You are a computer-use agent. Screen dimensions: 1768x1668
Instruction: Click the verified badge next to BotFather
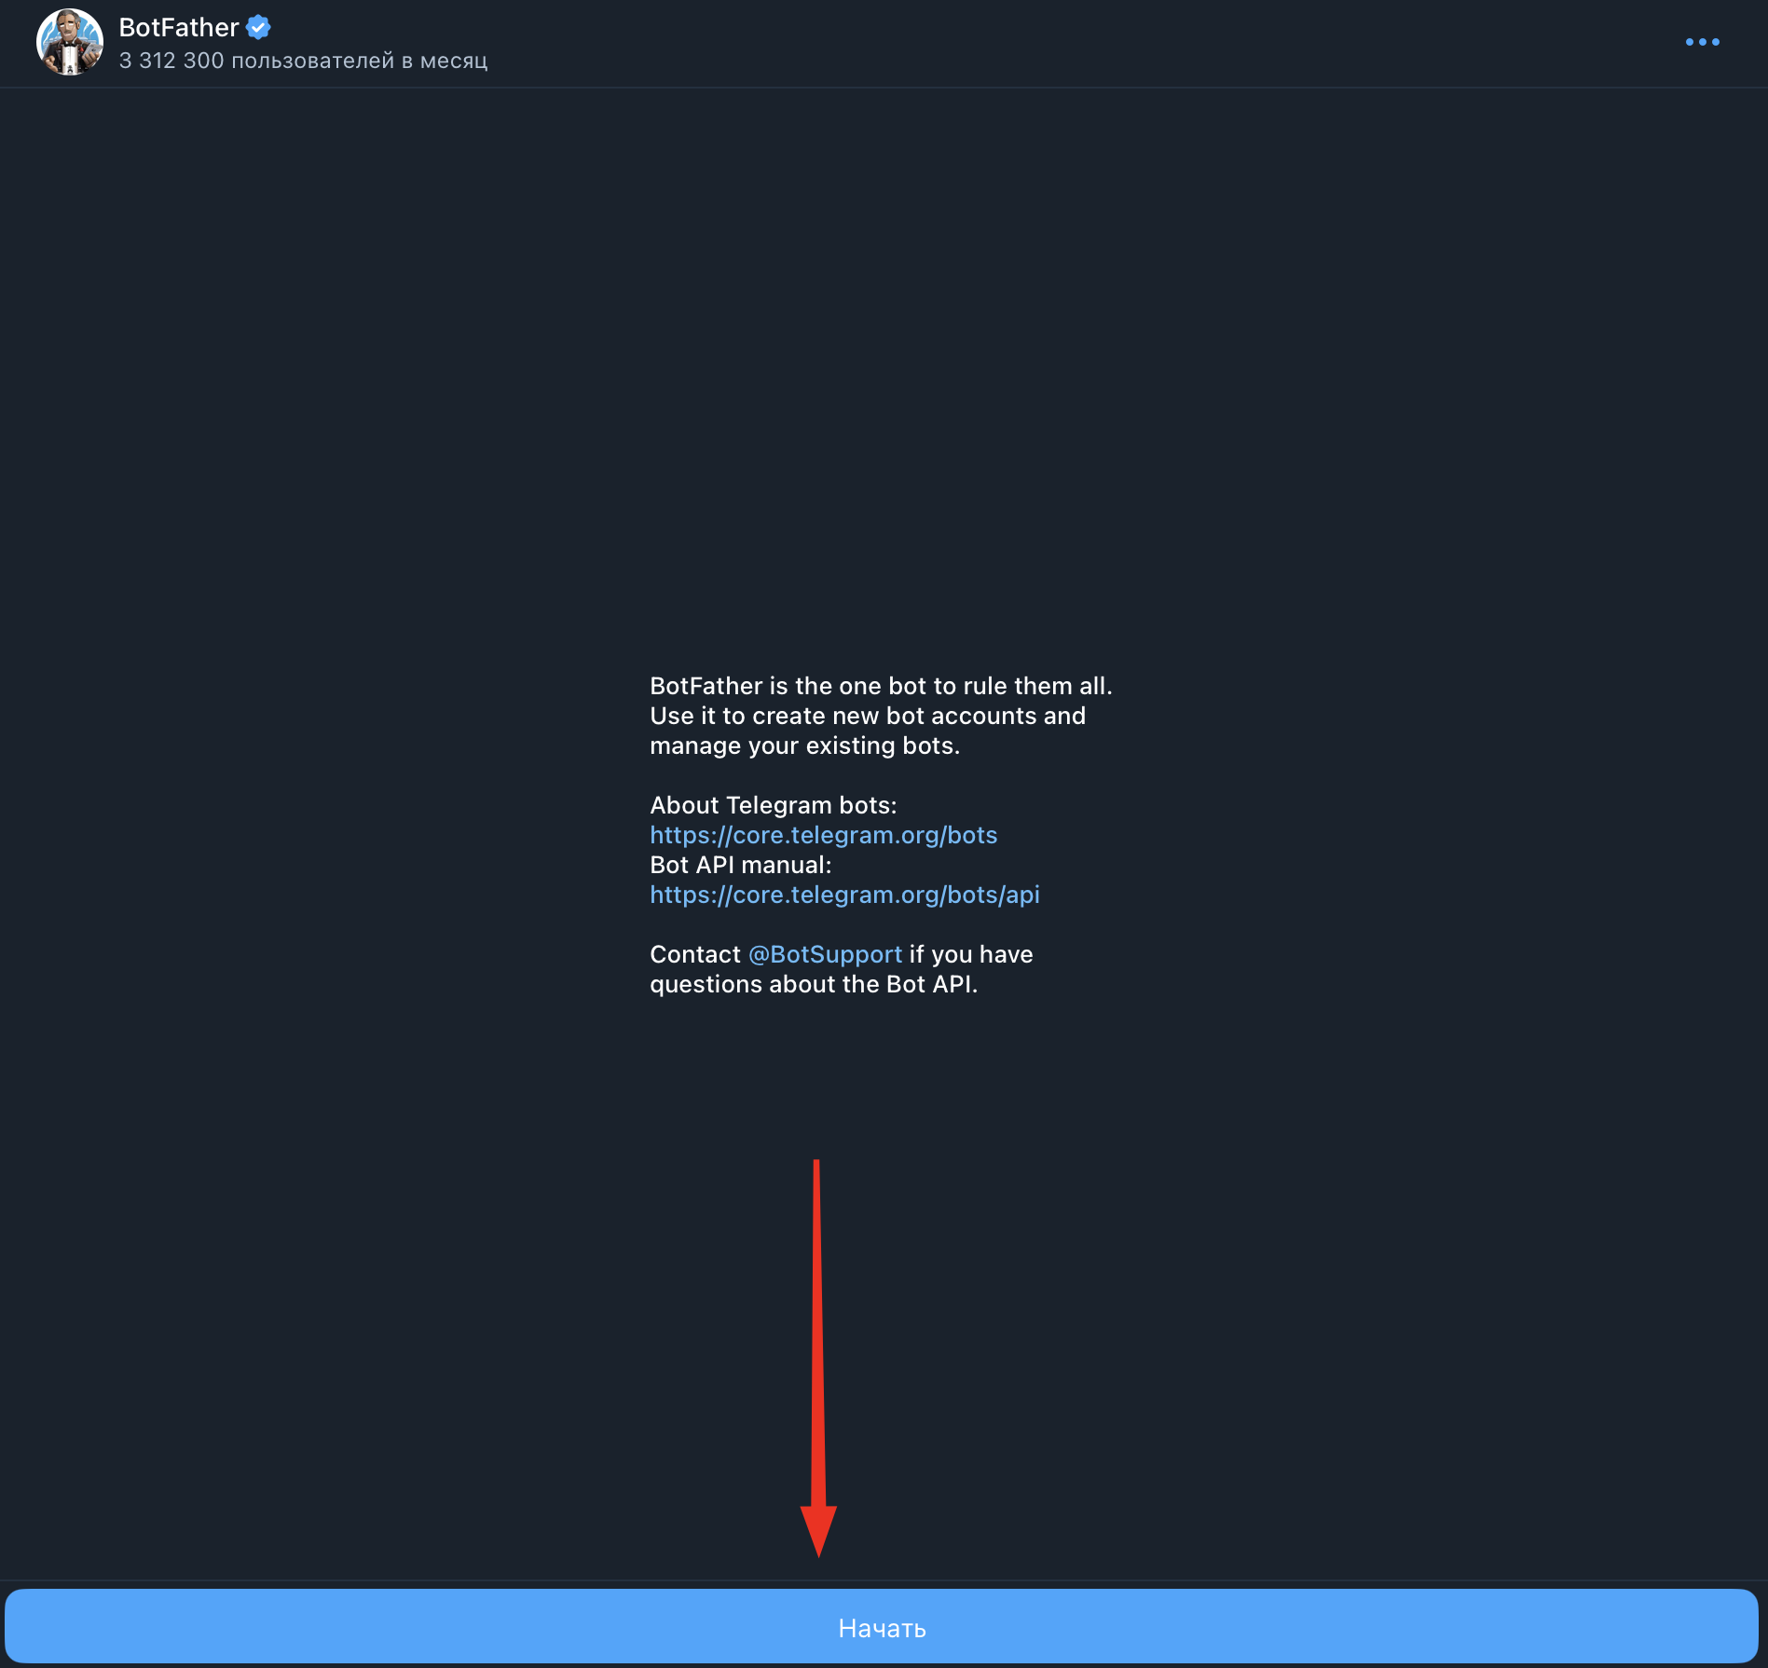(x=258, y=28)
